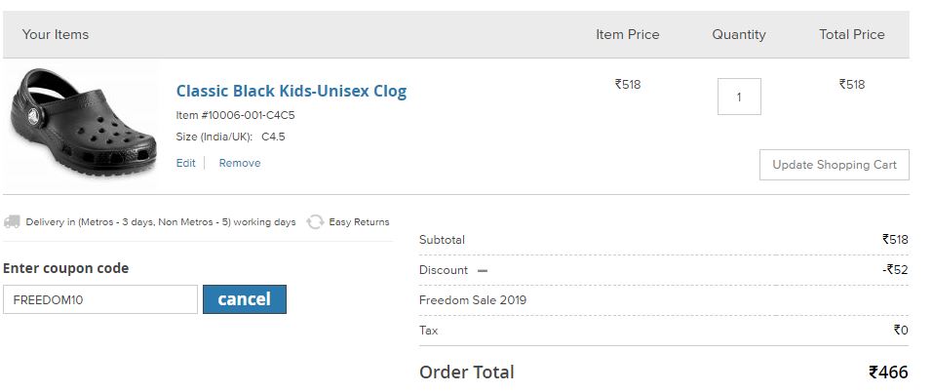Cancel the applied coupon code
Screen dimensions: 933x392
point(245,299)
